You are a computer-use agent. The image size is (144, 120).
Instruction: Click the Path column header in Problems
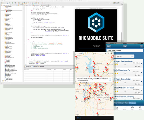point(58,69)
